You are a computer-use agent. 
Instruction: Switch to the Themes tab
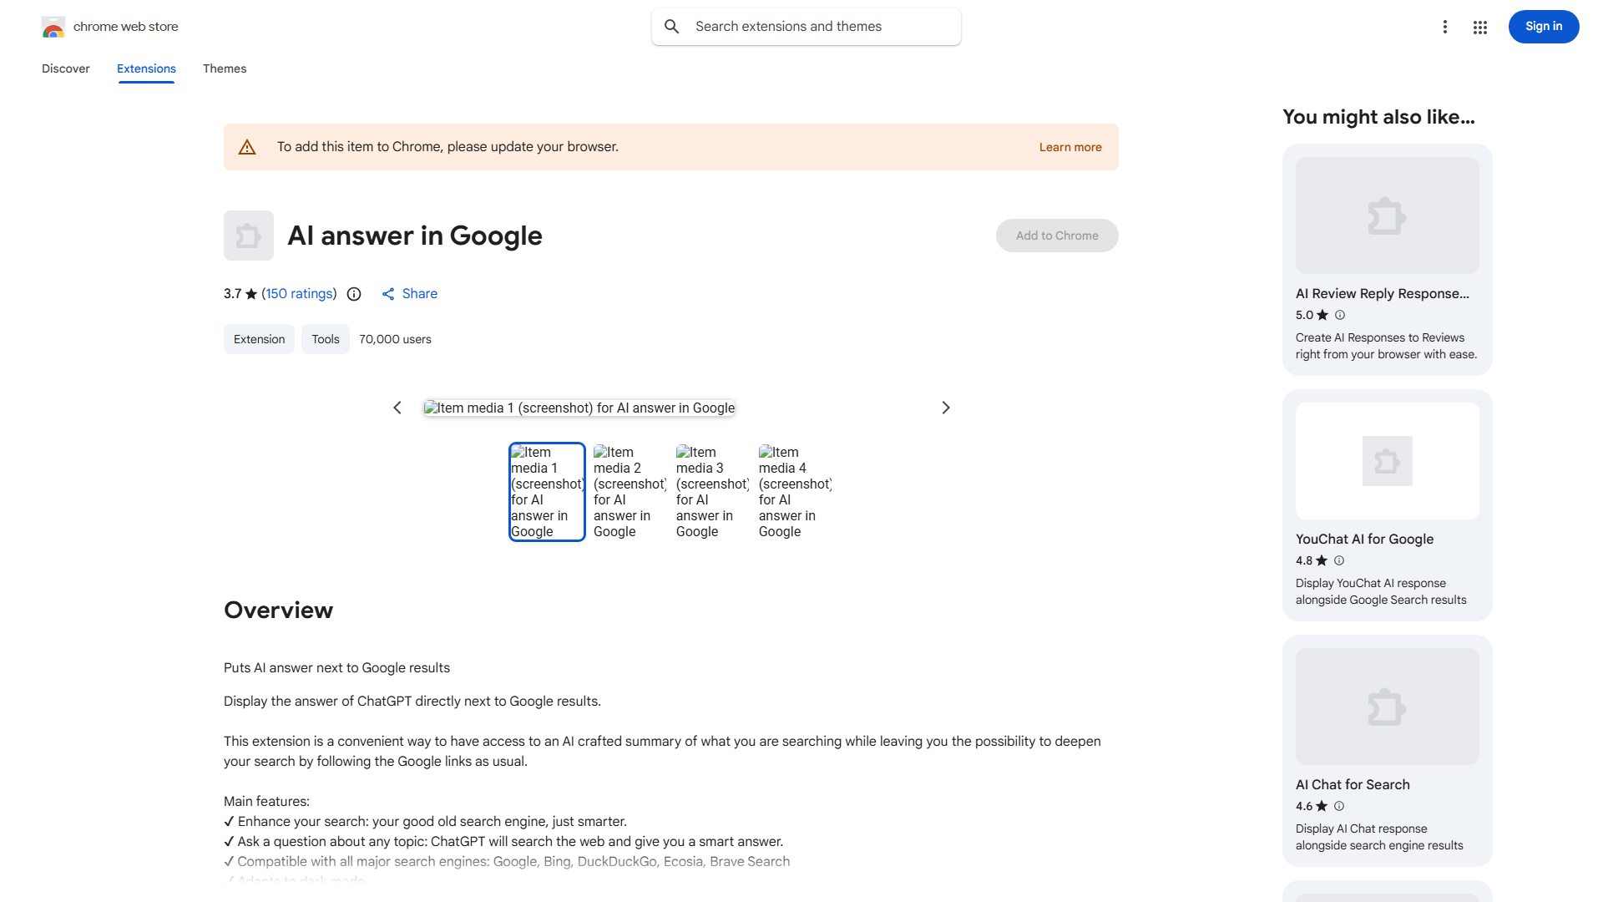pos(224,68)
